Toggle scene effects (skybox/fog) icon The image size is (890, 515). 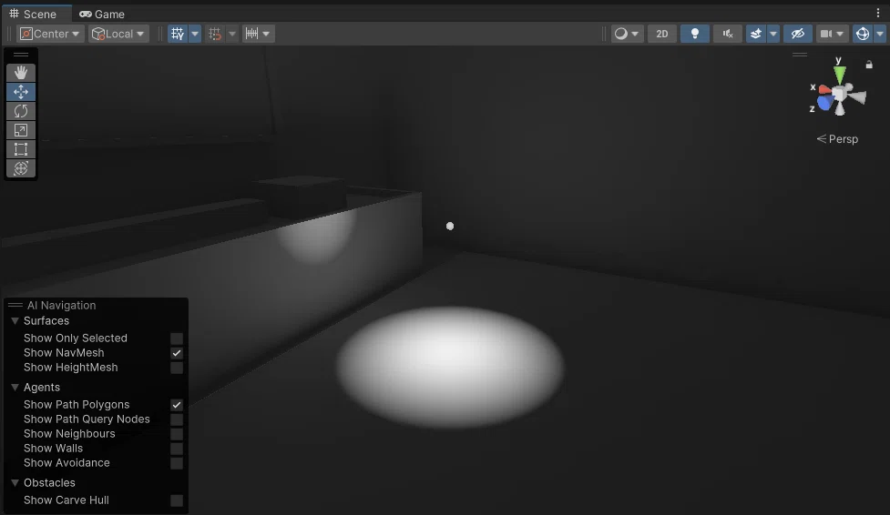pyautogui.click(x=756, y=34)
